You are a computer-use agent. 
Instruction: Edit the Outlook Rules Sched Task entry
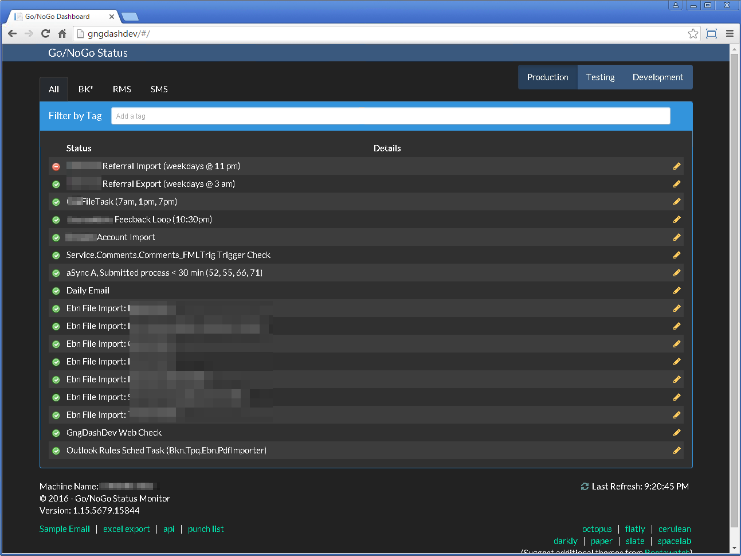[677, 451]
